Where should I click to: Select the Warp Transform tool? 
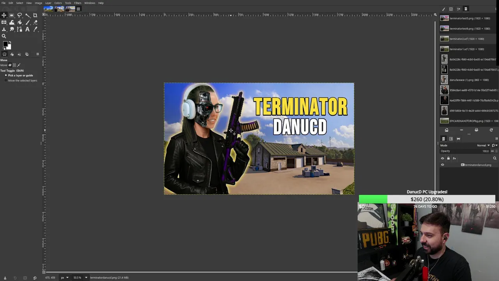[x=12, y=22]
